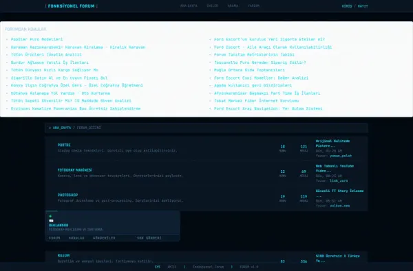This screenshot has height=271, width=413.
Task: Click the PORTRE message count 121
Action: tap(304, 147)
